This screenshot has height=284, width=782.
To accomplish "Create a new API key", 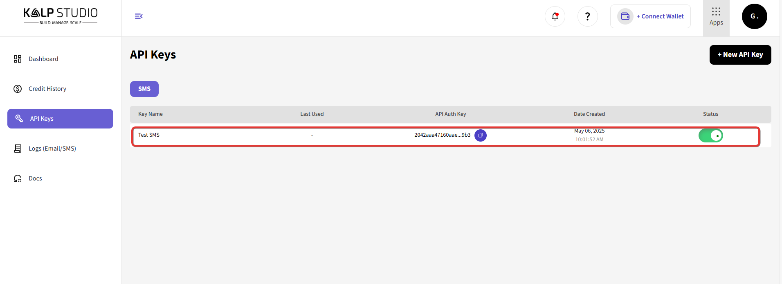I will (x=740, y=55).
